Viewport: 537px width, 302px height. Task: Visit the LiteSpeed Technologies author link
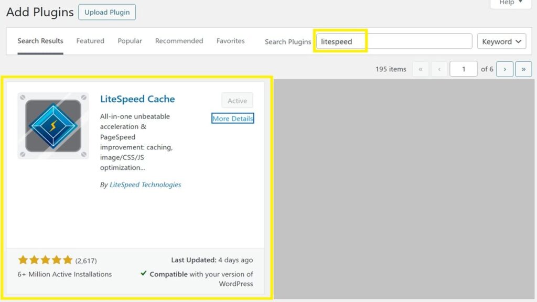pos(145,185)
